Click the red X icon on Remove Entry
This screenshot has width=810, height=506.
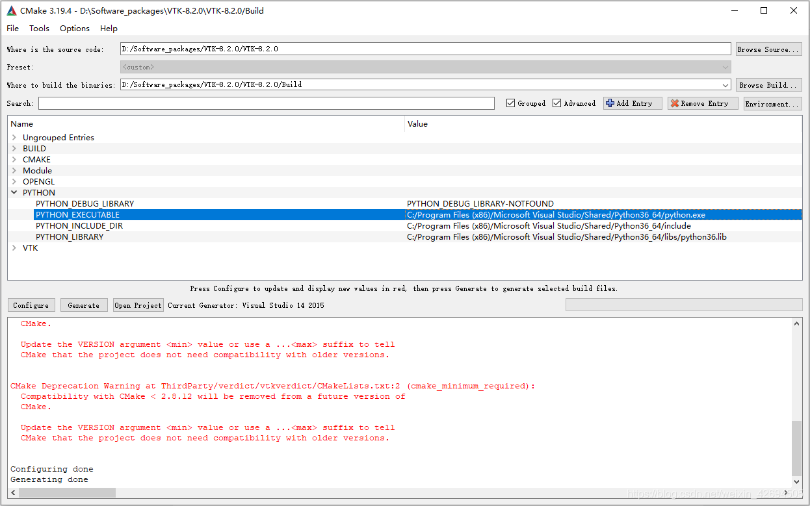pos(675,103)
